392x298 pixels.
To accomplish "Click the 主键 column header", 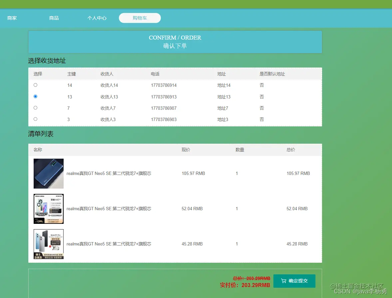I will (x=72, y=74).
